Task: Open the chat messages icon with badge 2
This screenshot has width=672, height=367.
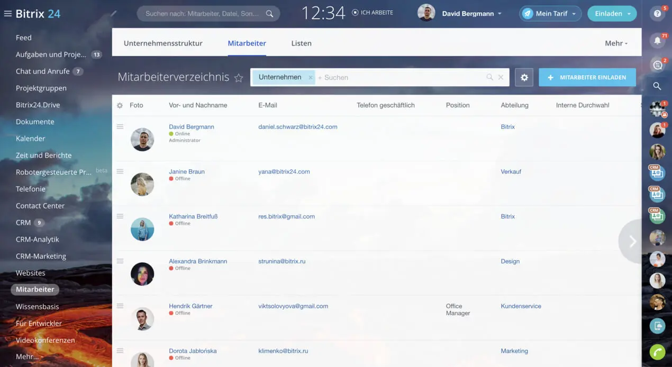Action: point(657,65)
